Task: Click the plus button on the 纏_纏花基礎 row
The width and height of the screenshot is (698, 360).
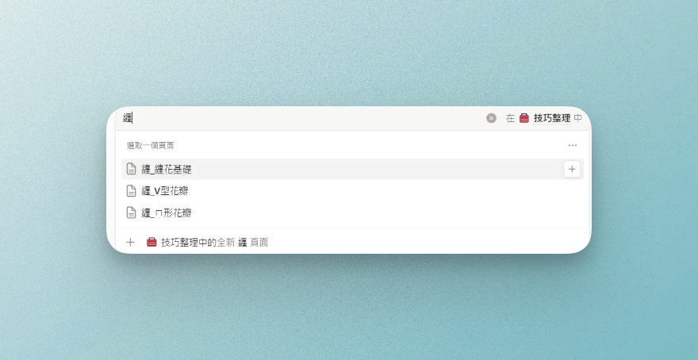Action: pos(572,169)
